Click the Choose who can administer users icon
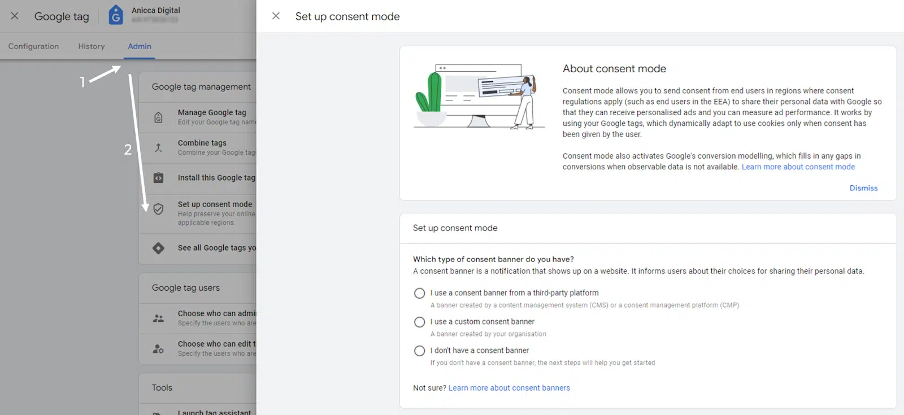This screenshot has height=415, width=904. tap(158, 318)
